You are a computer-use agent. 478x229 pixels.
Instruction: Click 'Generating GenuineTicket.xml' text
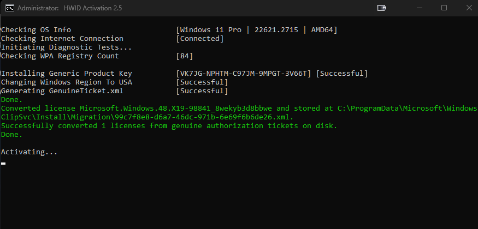(x=62, y=91)
